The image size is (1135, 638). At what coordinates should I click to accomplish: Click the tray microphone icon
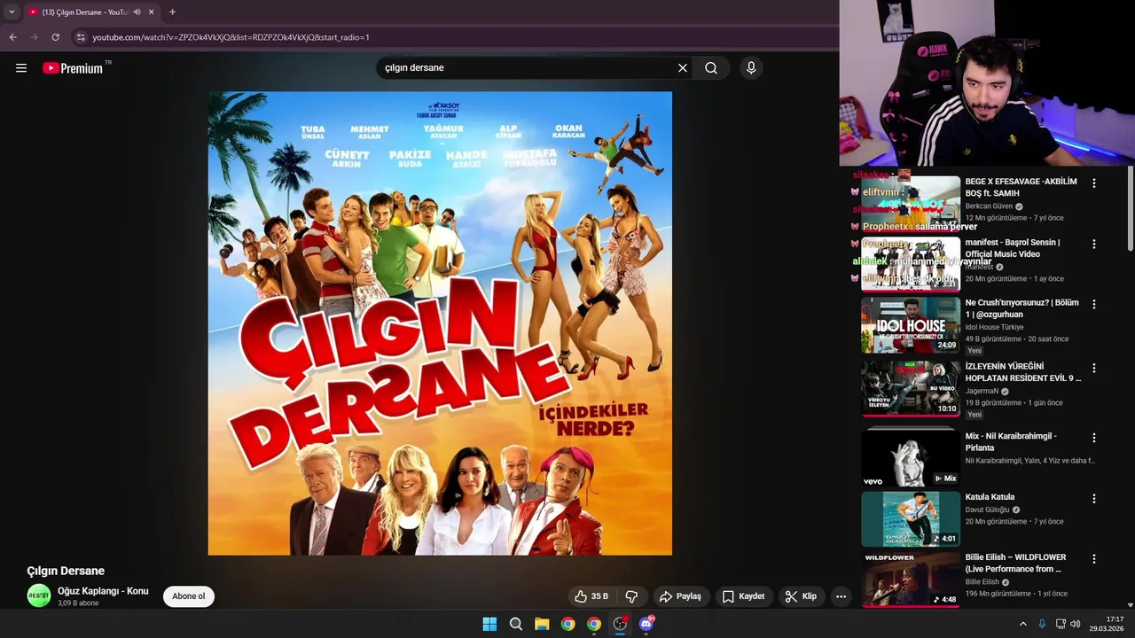click(x=1042, y=624)
